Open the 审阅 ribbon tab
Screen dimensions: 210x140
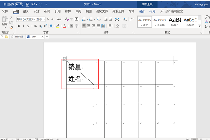[x=78, y=11]
